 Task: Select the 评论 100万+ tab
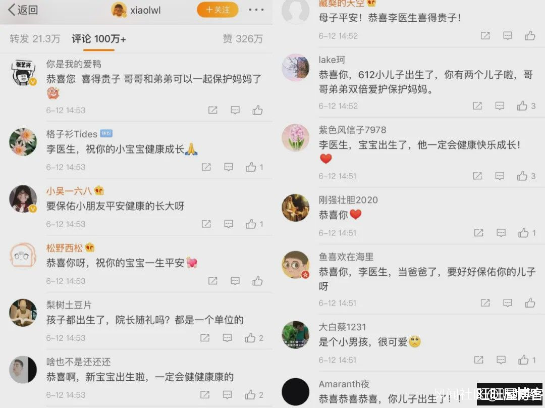pos(99,38)
